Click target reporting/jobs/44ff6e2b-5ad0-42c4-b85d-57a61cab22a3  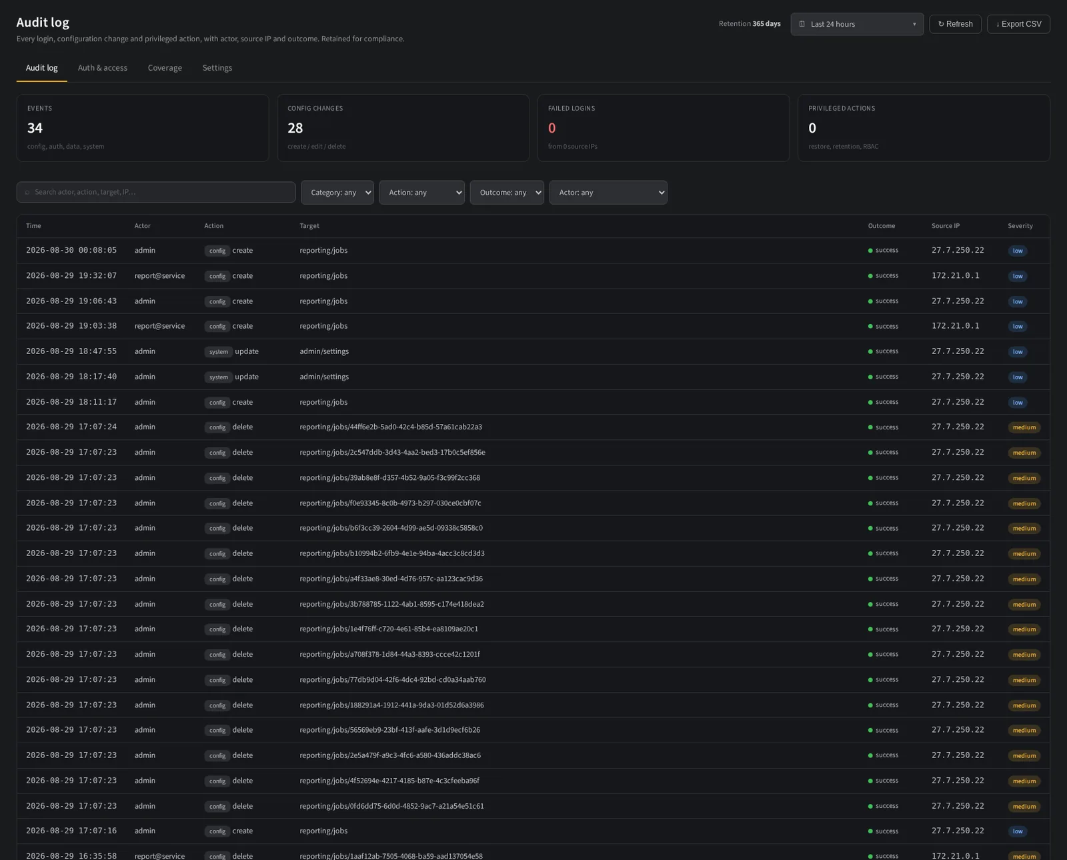[x=391, y=427]
